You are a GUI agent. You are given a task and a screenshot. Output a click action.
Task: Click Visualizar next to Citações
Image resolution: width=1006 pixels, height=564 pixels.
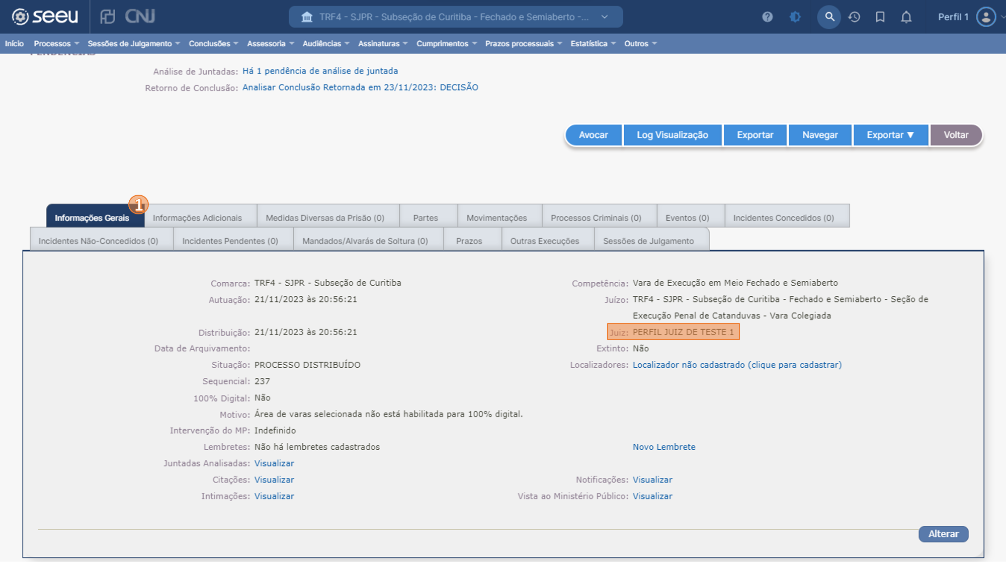[x=274, y=480]
